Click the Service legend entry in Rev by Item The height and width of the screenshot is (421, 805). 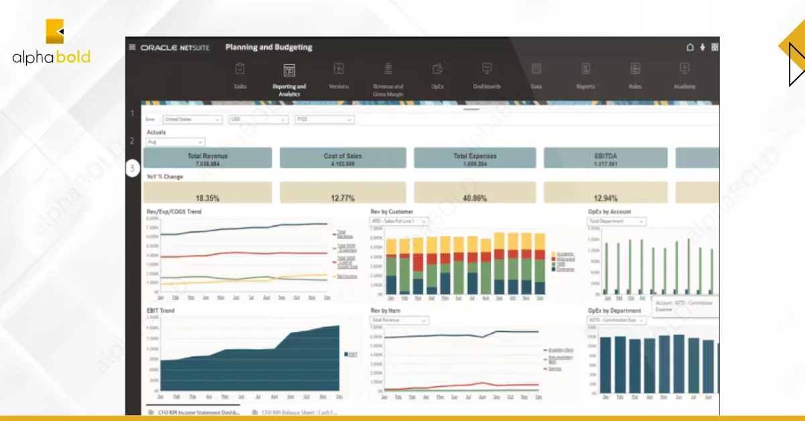553,369
